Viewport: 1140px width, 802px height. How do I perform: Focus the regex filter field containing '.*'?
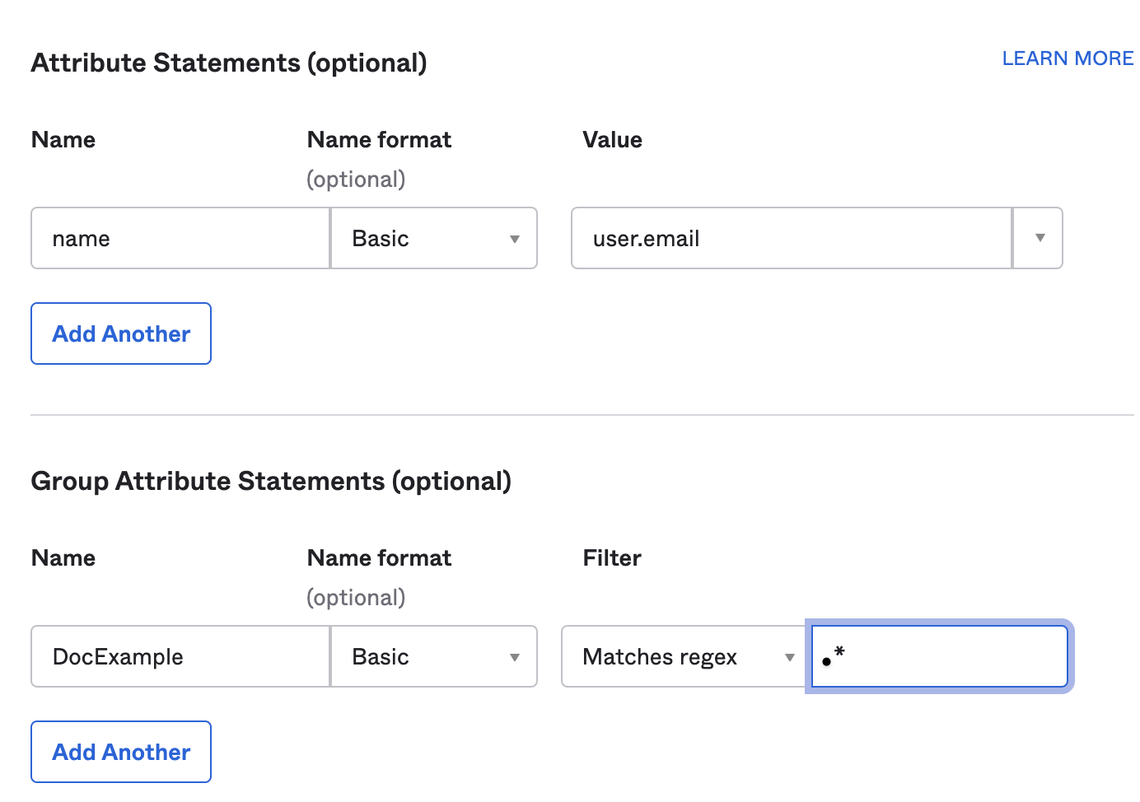pos(939,657)
